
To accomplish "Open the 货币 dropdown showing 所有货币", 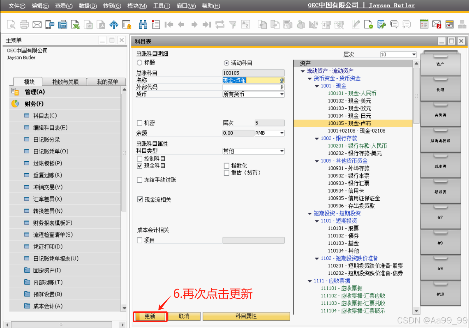I will [254, 94].
